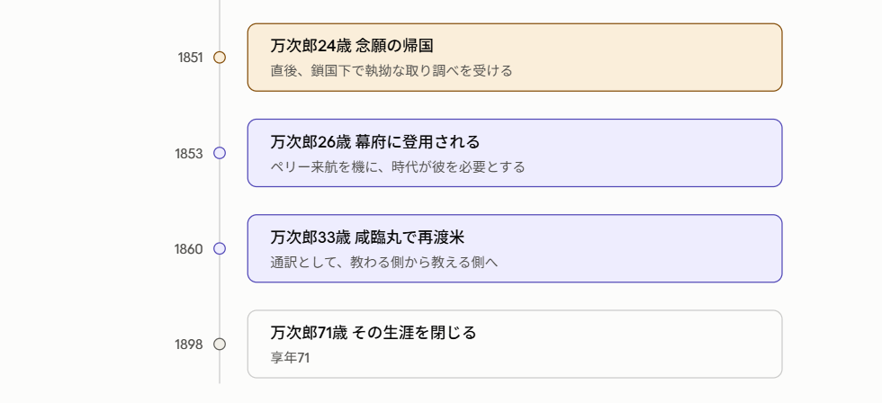Click the 1853 year label
882x403 pixels.
pos(189,154)
